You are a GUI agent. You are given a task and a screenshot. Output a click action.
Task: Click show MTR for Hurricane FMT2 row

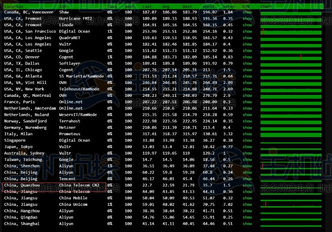(x=247, y=19)
